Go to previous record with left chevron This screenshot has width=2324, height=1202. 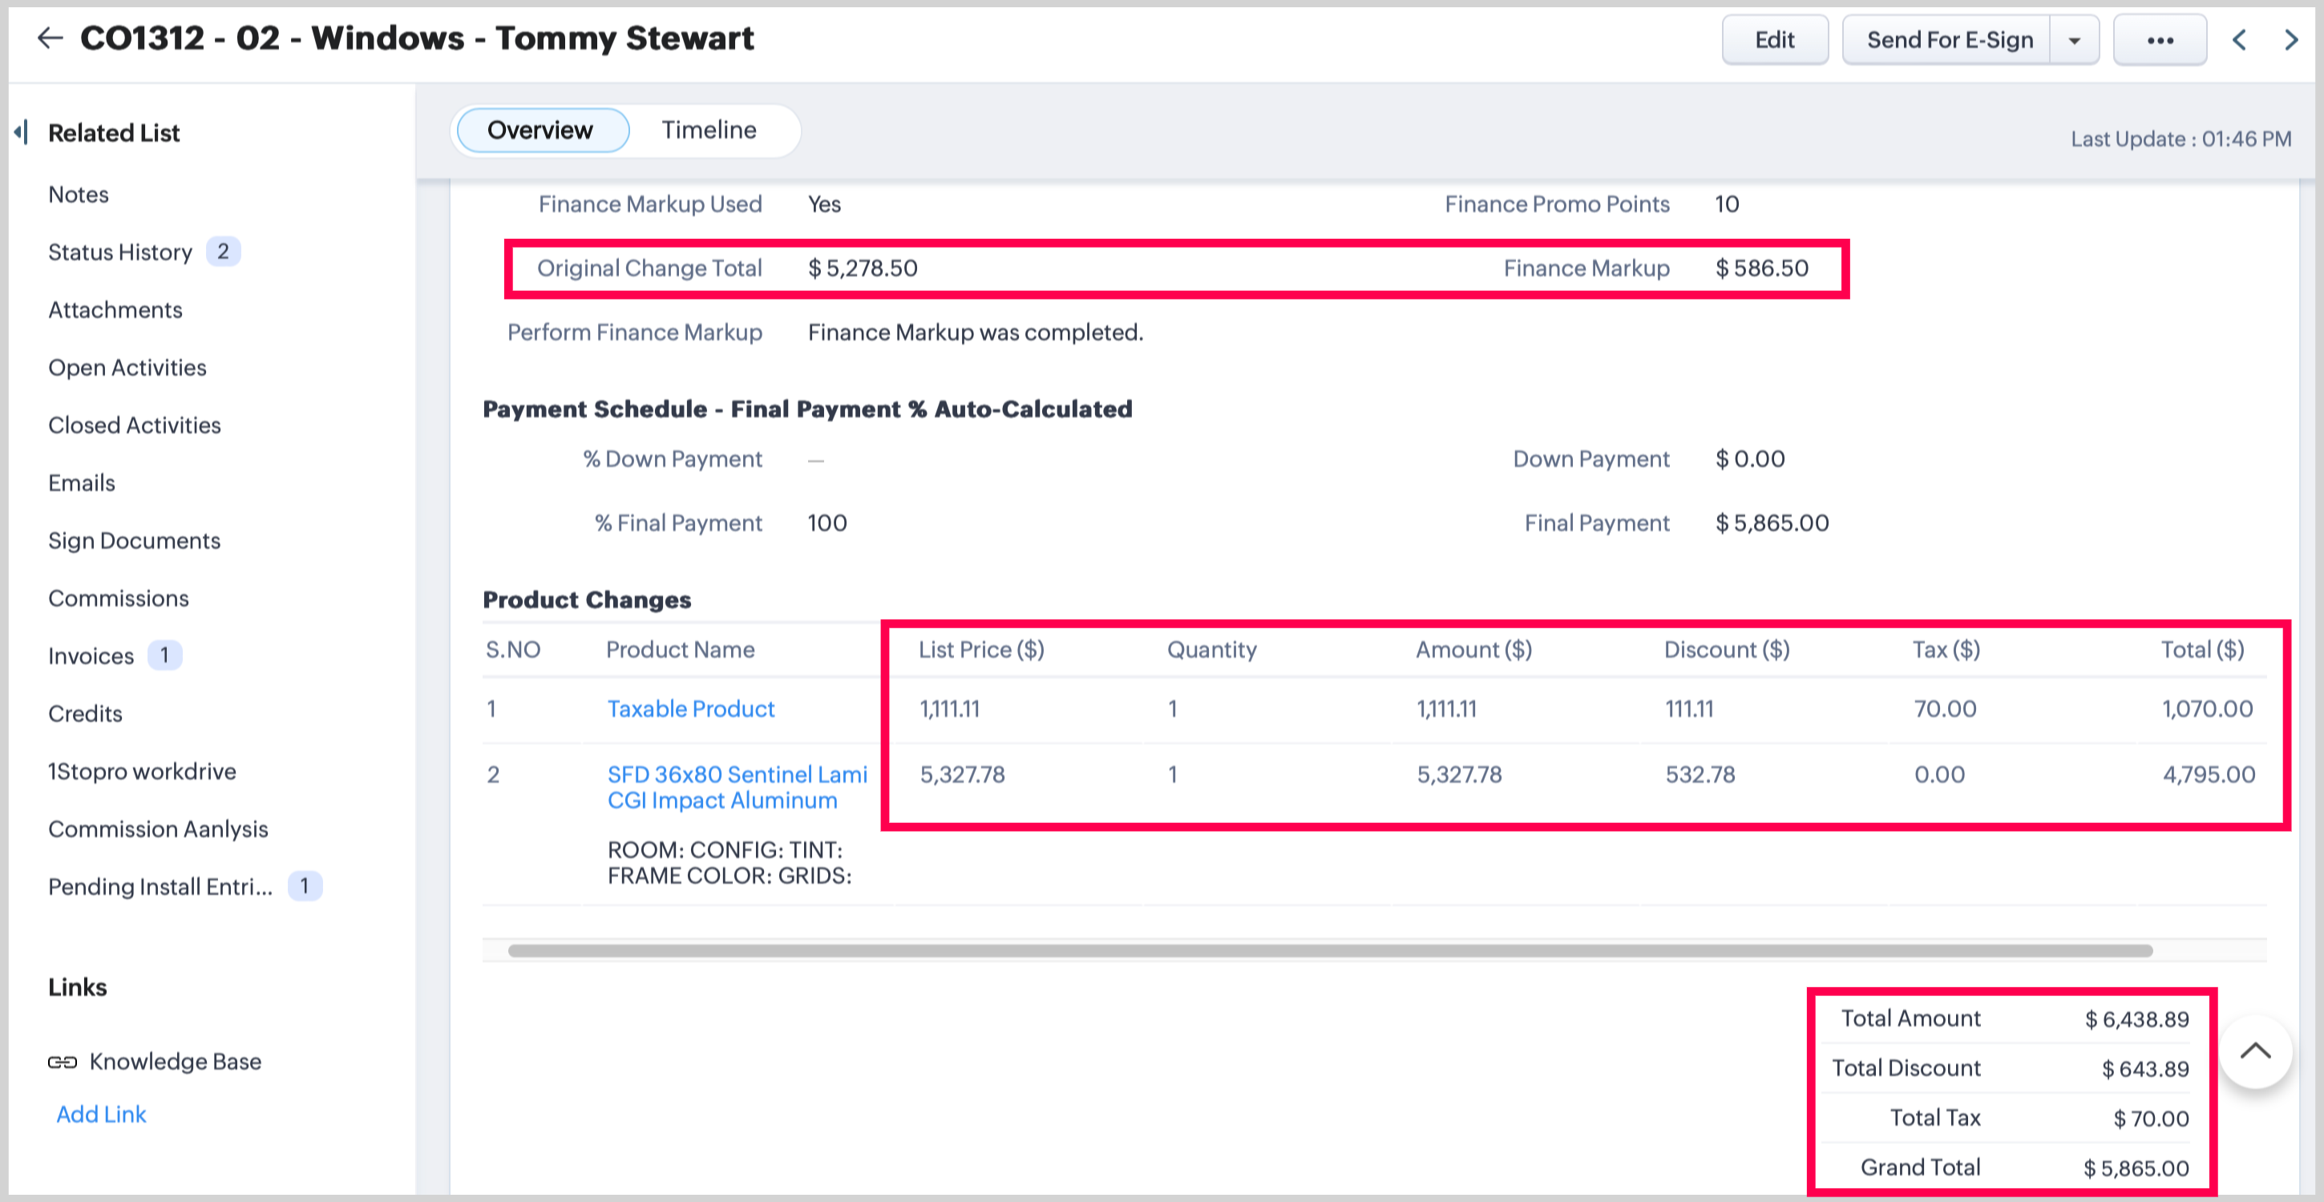point(2239,40)
